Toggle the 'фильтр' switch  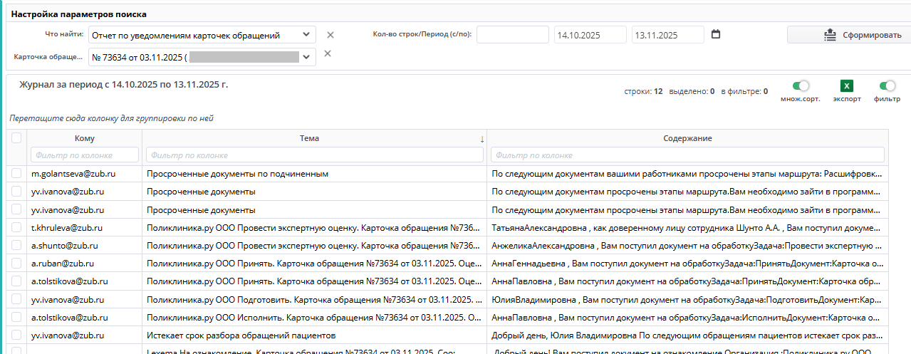[x=887, y=86]
